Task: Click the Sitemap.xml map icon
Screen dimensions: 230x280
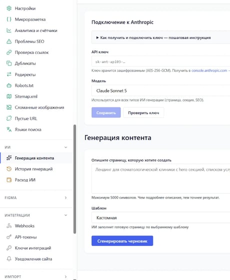Action: 9,96
